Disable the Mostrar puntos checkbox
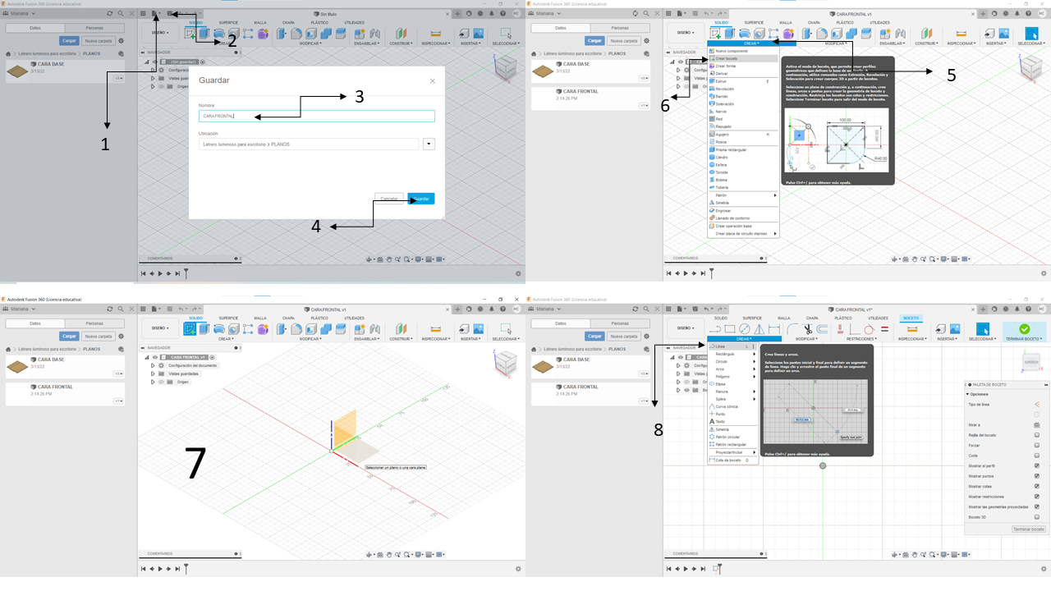Image resolution: width=1051 pixels, height=591 pixels. (x=1037, y=476)
